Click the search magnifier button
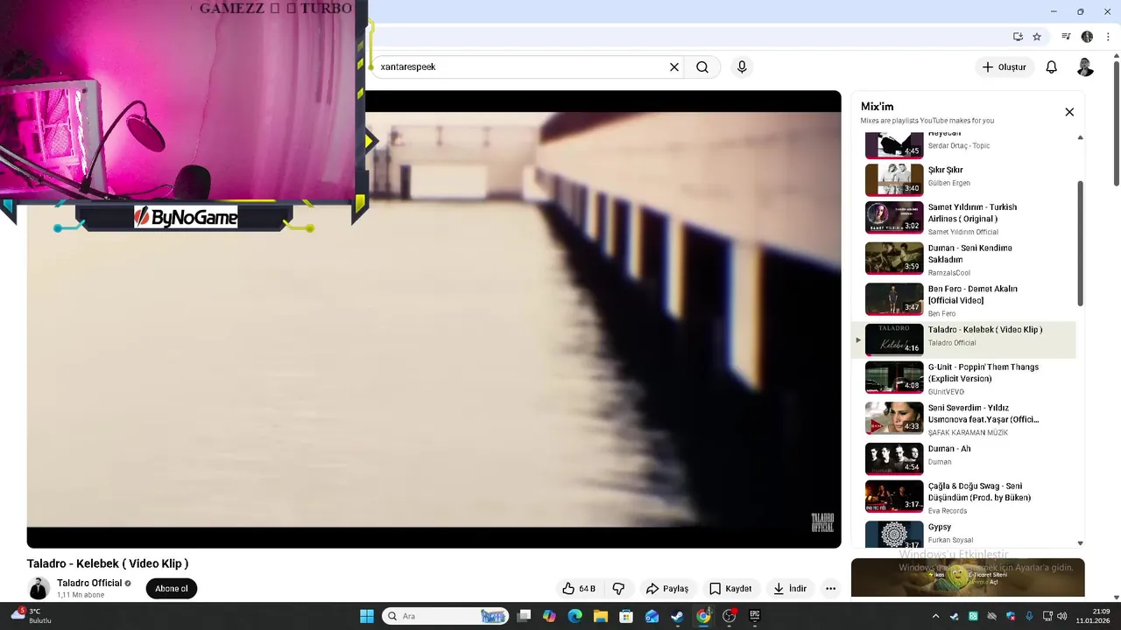 coord(702,67)
